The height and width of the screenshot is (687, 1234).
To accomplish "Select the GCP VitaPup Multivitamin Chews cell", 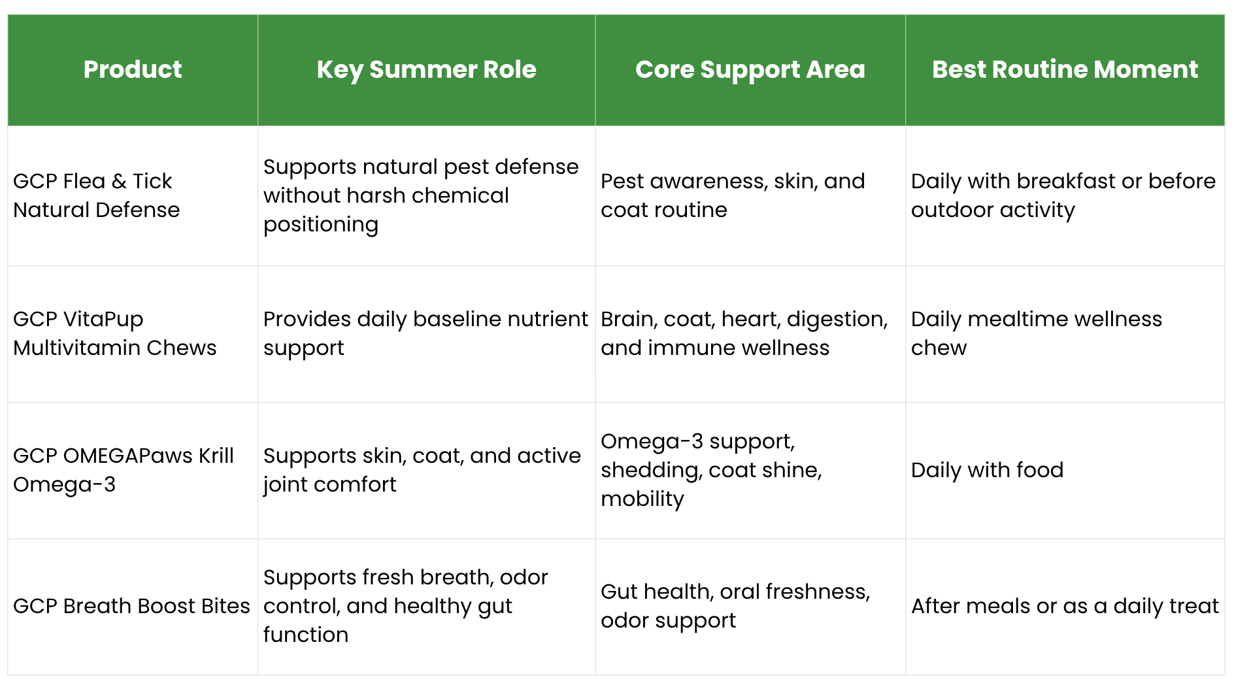I will pos(133,333).
